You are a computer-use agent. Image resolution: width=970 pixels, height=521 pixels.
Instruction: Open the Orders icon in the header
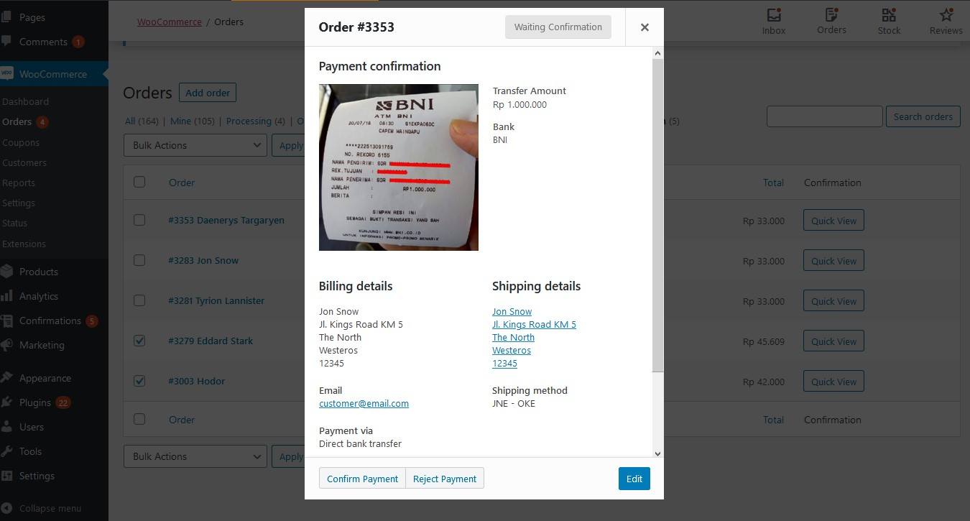[831, 14]
